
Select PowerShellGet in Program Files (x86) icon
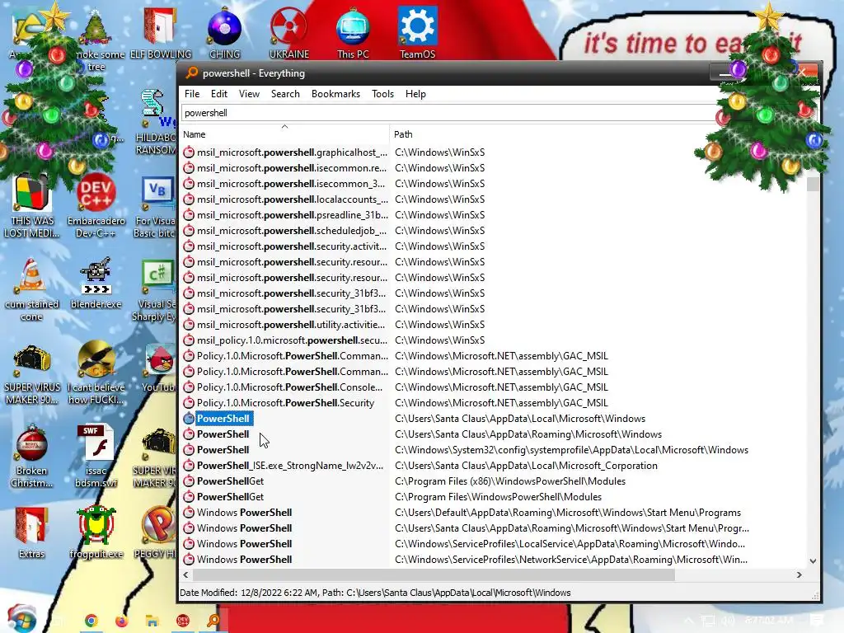189,481
